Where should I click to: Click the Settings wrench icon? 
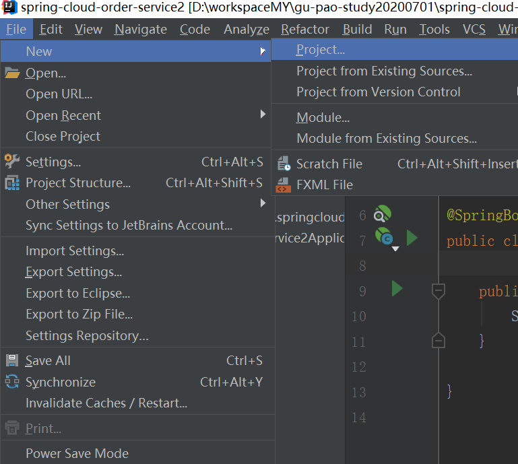12,161
